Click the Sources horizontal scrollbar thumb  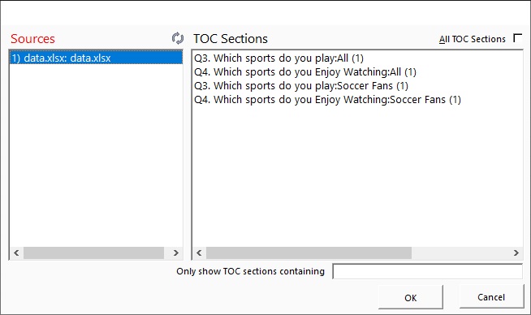click(93, 252)
